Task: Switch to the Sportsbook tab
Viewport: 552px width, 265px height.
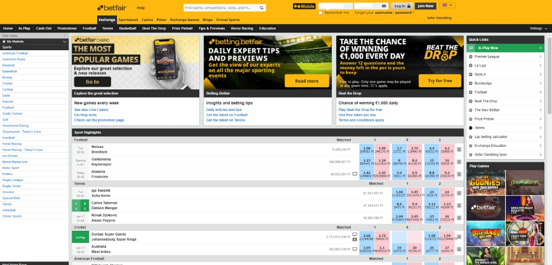Action: click(128, 20)
